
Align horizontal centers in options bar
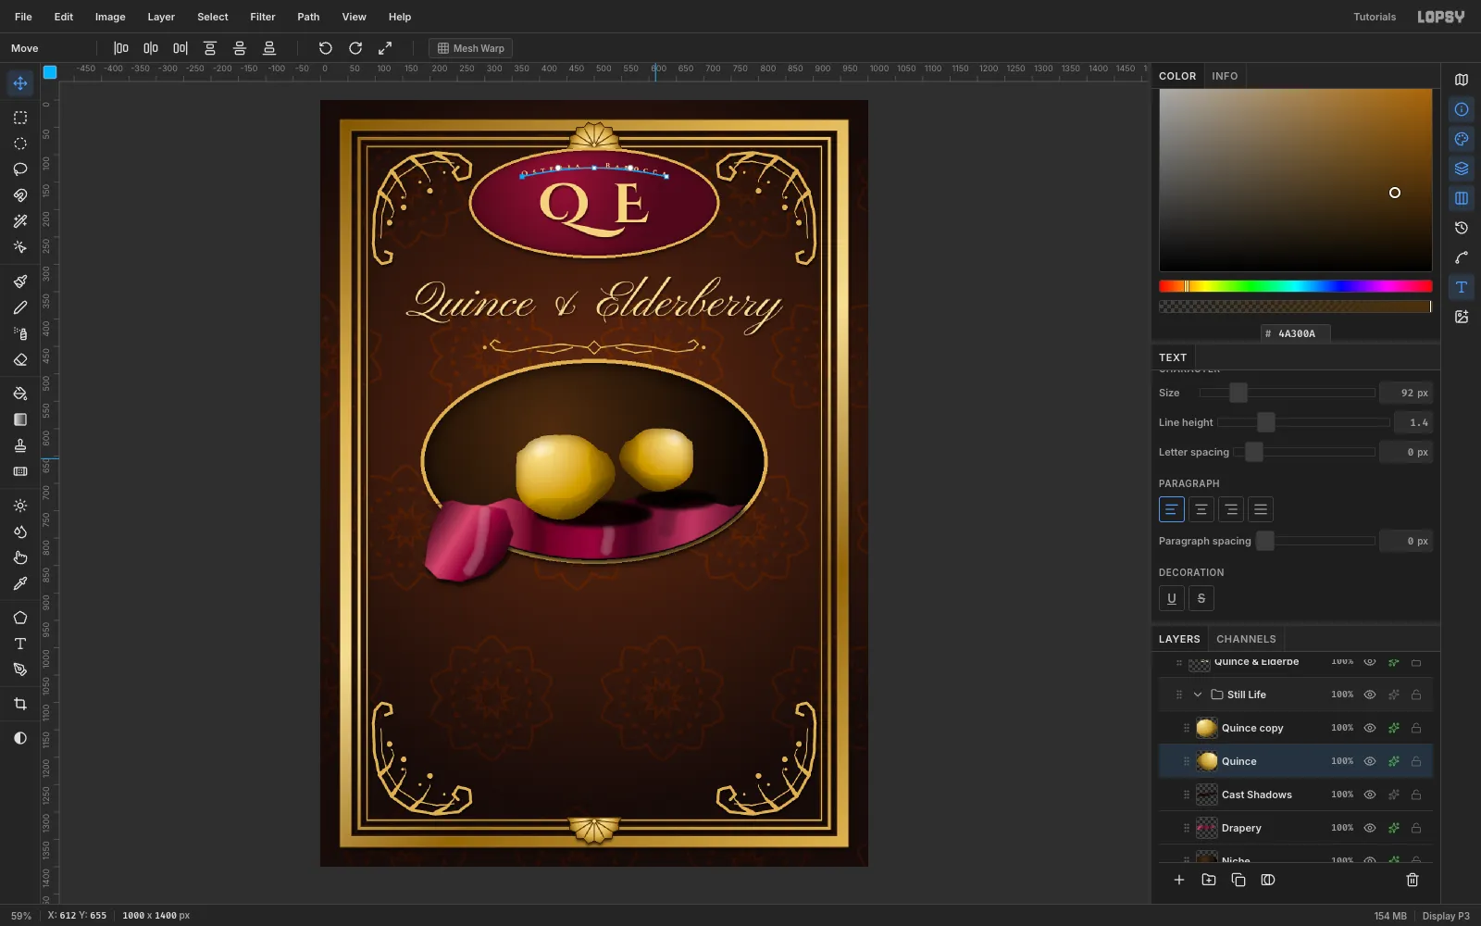coord(151,48)
